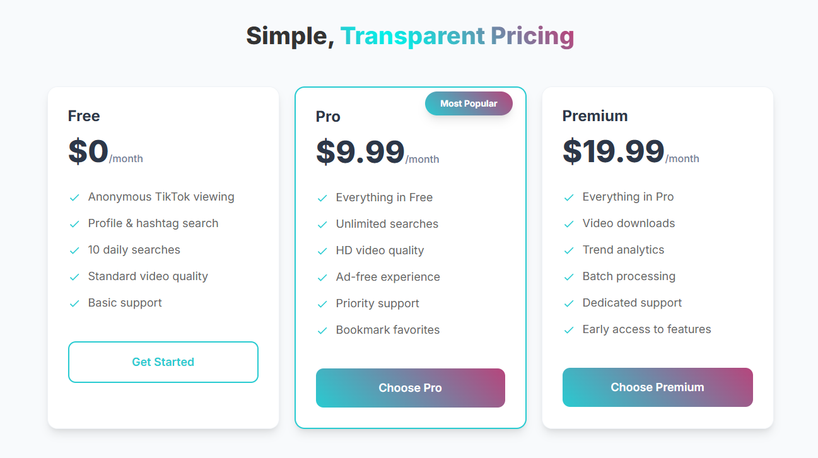Click the Choose Premium button
The height and width of the screenshot is (458, 818).
pyautogui.click(x=658, y=387)
